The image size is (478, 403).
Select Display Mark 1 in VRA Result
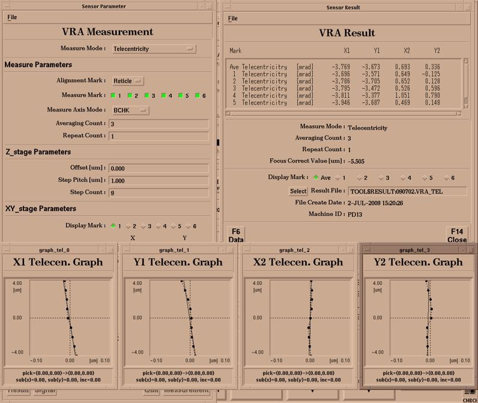337,178
